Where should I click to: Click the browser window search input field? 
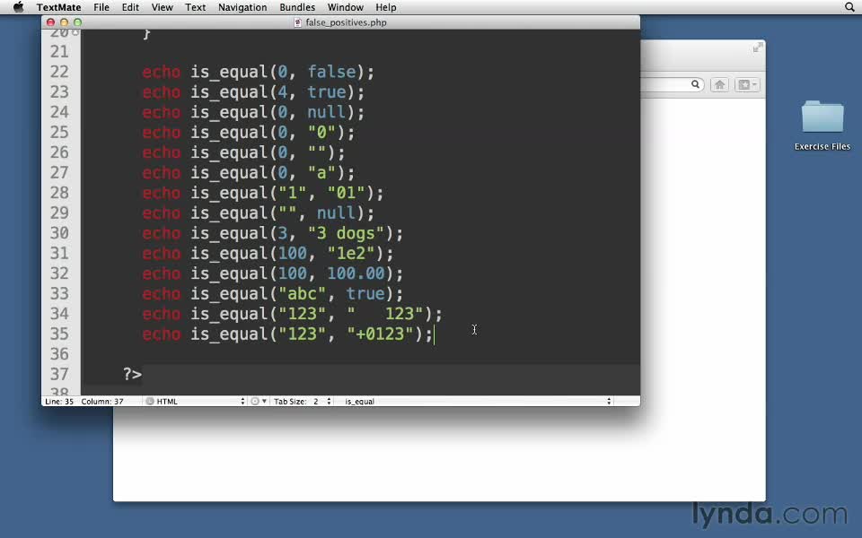672,84
